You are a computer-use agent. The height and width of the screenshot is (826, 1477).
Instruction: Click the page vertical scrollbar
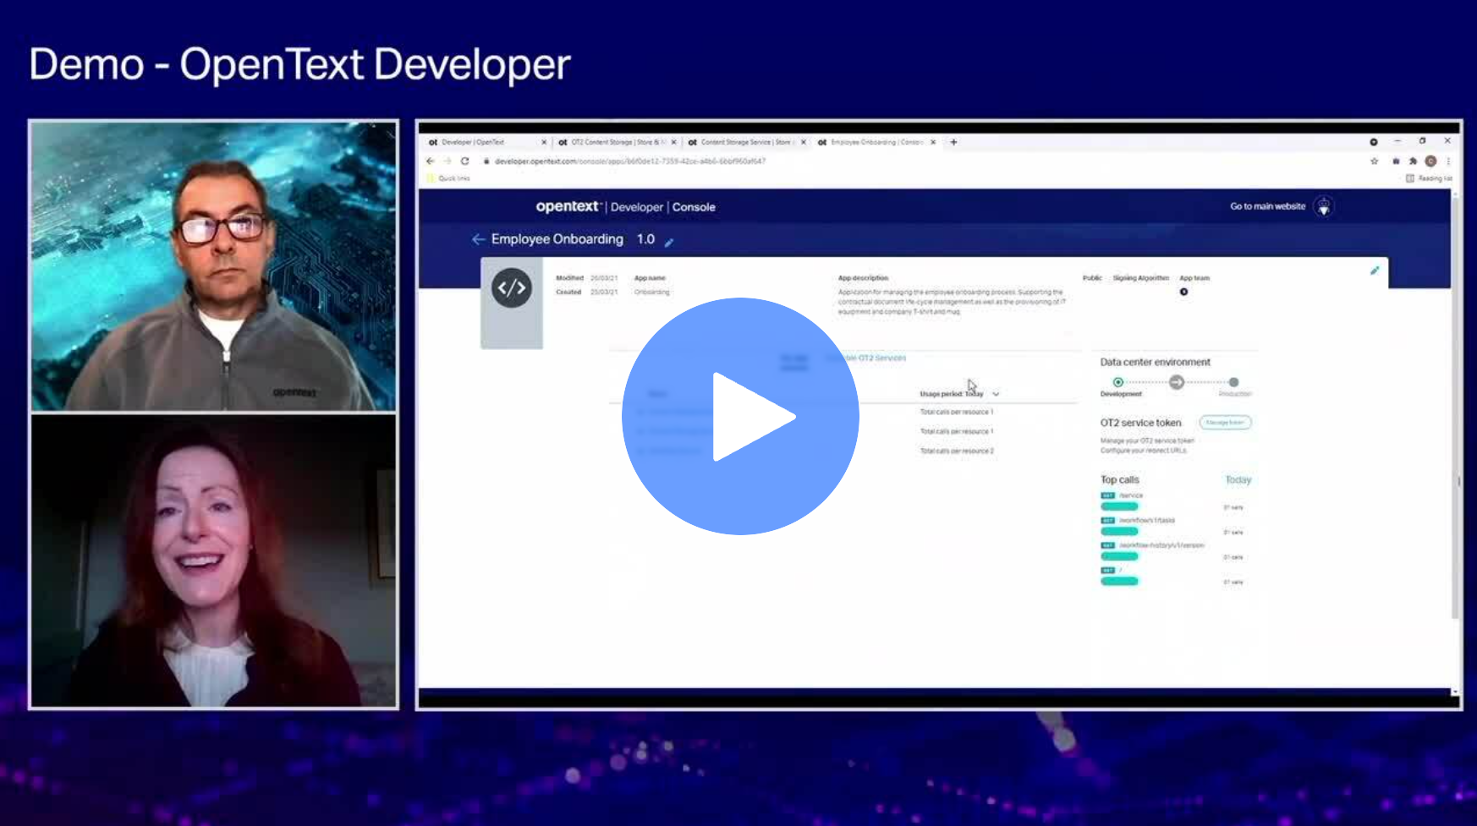click(x=1455, y=406)
